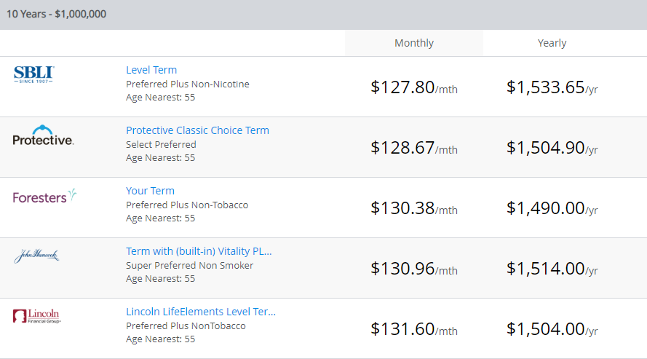Click the 10 Years - $1,000,000 header

click(x=57, y=14)
